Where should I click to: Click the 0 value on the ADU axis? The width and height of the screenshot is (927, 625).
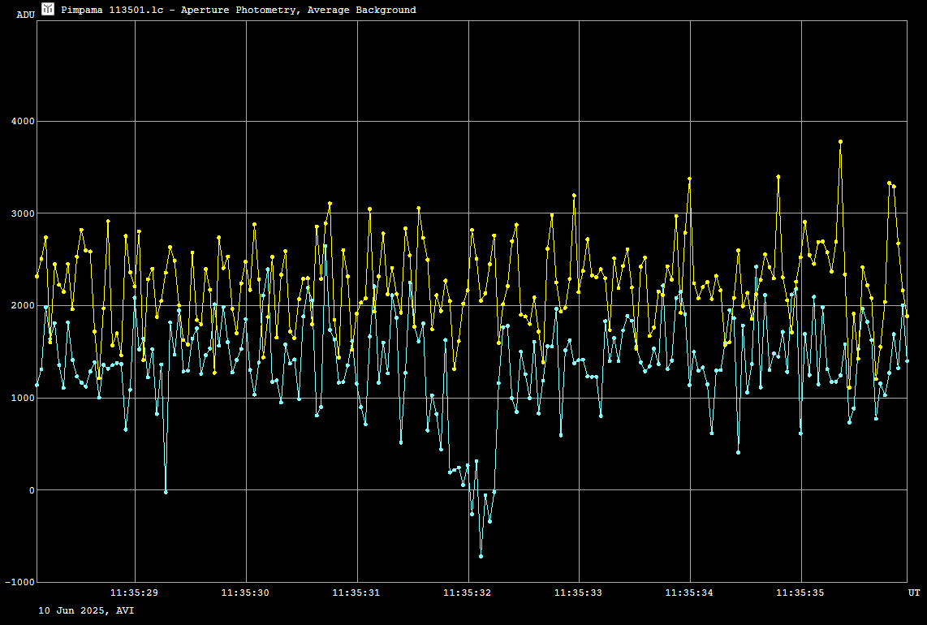coord(30,490)
